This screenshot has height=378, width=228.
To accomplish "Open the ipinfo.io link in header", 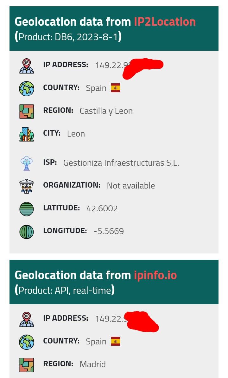I will (155, 275).
